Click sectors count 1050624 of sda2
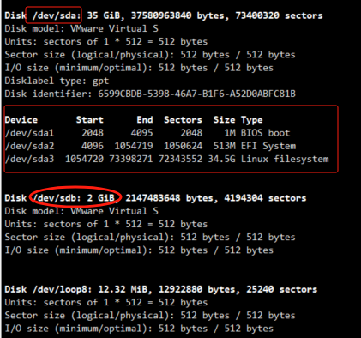361x338 pixels. [183, 146]
